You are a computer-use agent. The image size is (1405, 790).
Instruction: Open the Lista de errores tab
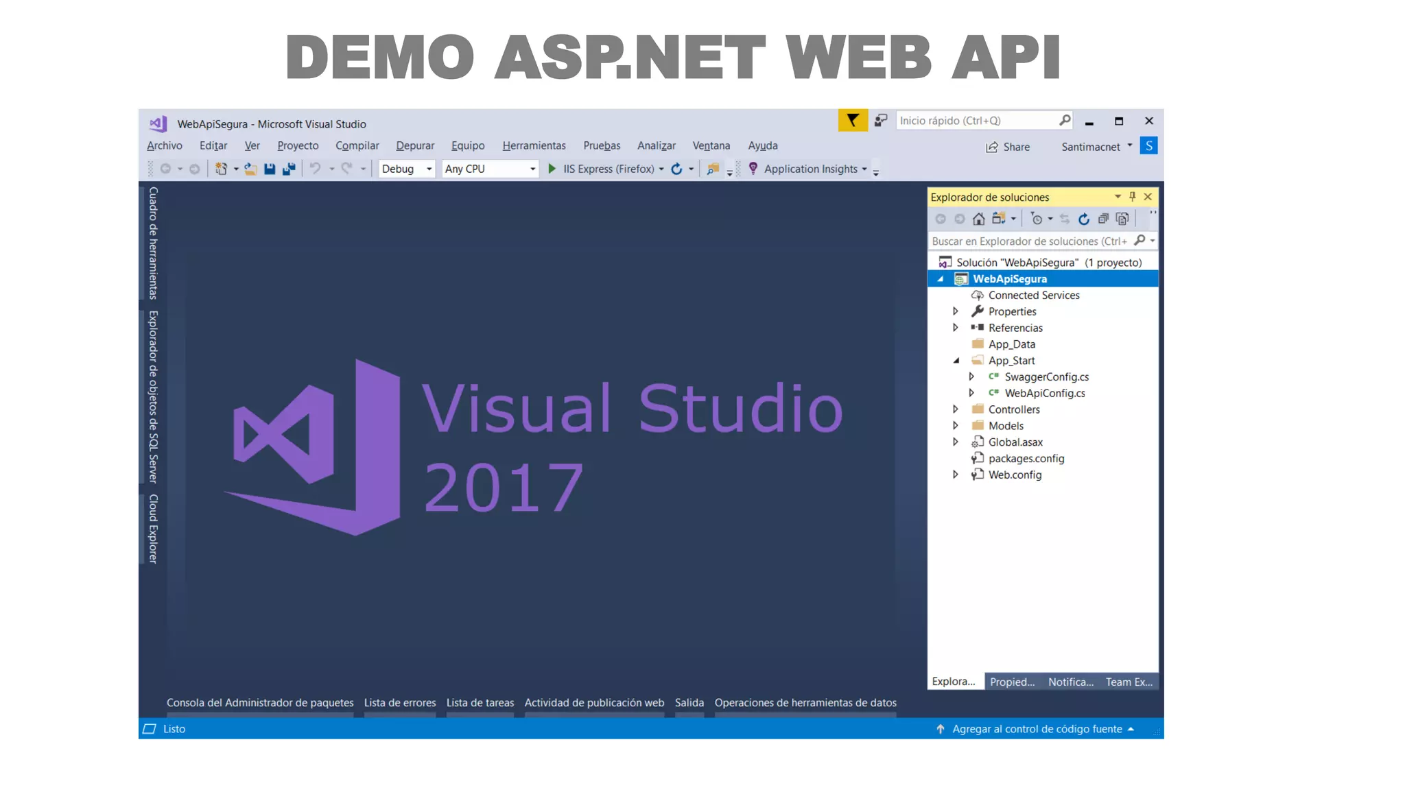coord(400,703)
